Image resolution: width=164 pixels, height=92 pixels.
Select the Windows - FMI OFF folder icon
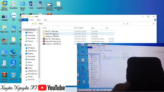coord(44,36)
